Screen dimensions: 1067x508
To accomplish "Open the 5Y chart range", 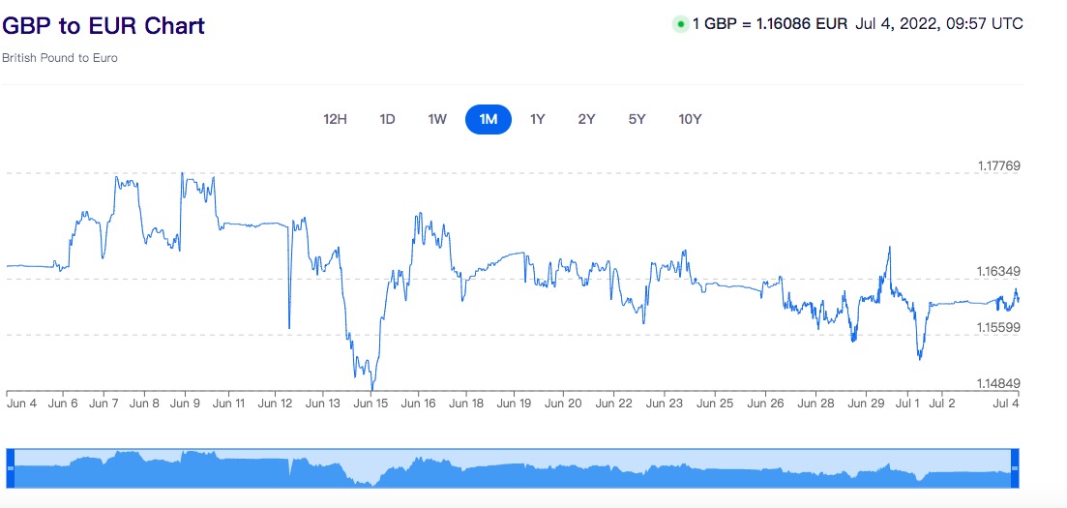I will pyautogui.click(x=637, y=119).
